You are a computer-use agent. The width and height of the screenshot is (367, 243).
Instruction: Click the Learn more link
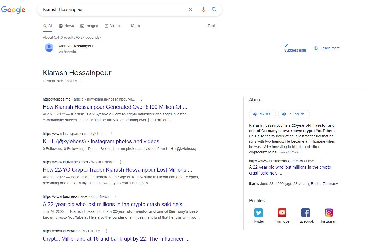pos(330,48)
